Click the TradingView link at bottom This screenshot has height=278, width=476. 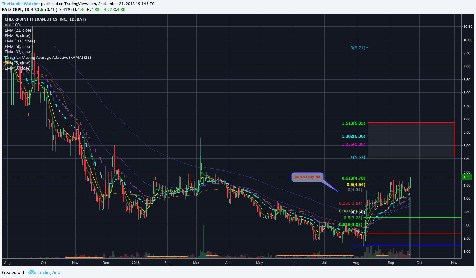click(x=49, y=273)
